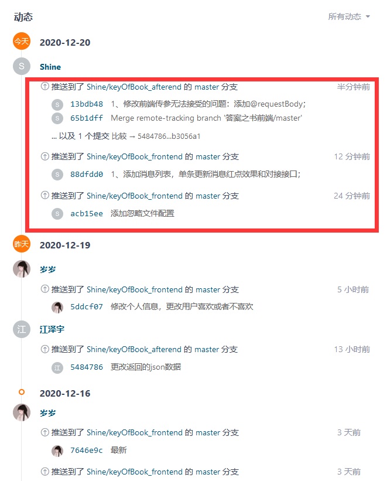
Task: Open commit 13bdb48 link
Action: (x=87, y=104)
